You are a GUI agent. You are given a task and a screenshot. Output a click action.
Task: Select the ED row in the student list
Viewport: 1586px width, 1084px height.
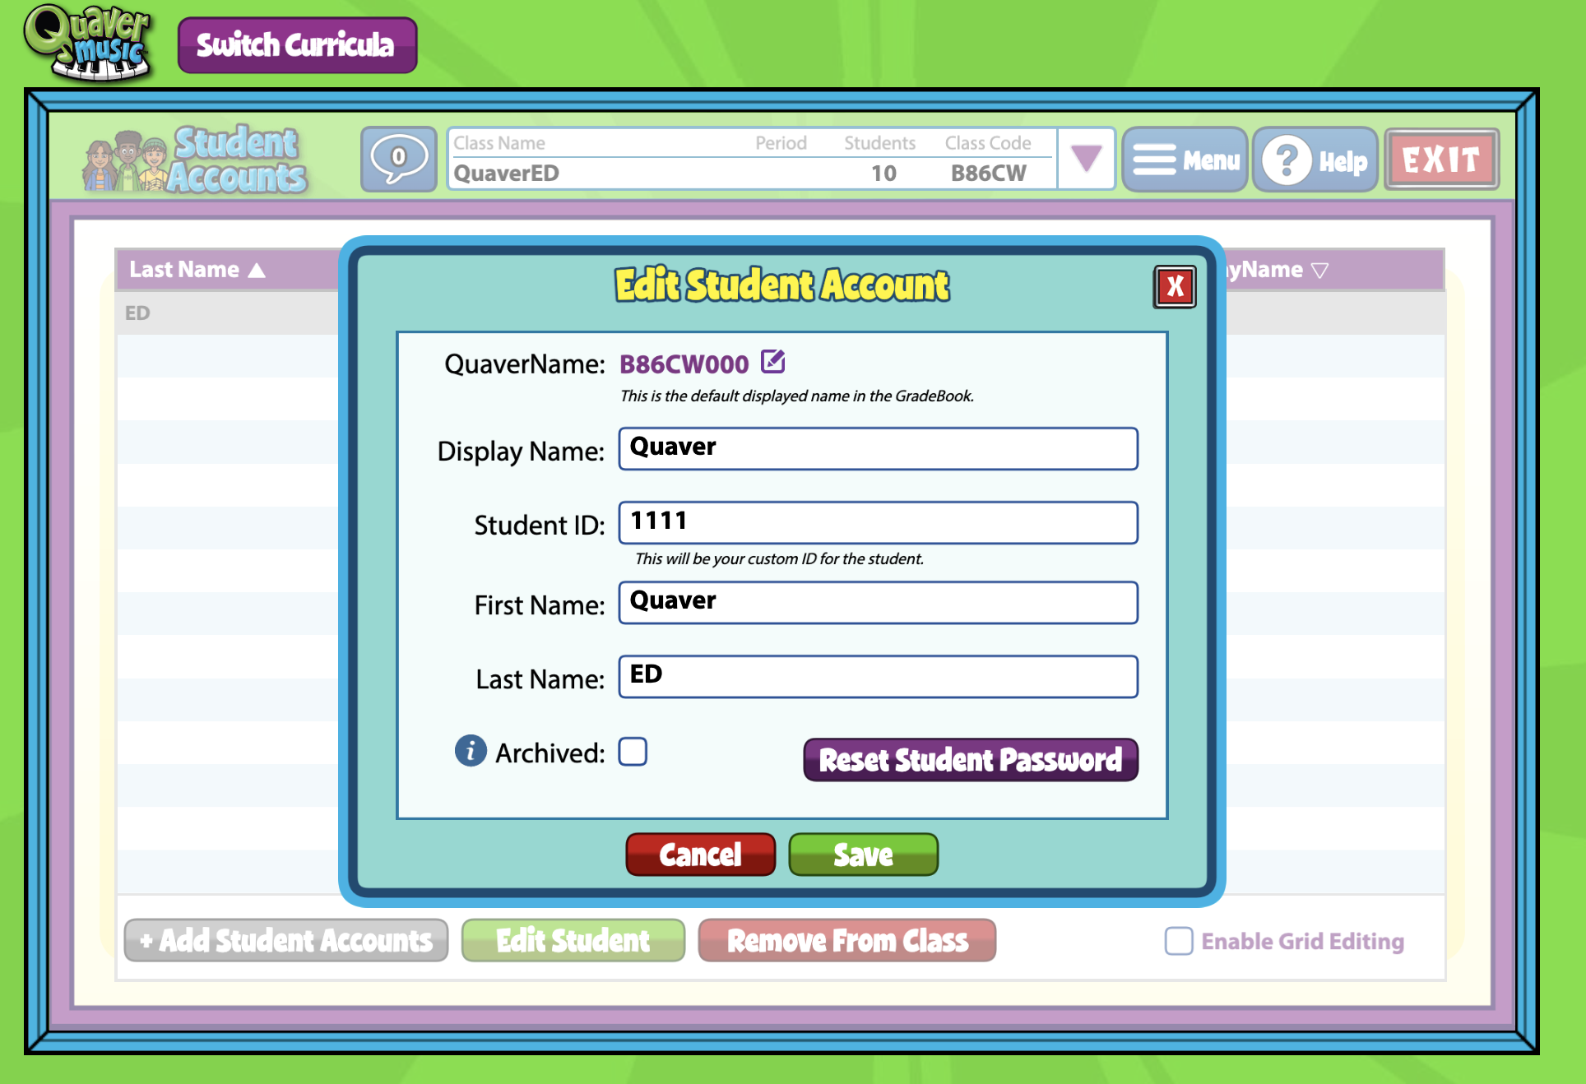tap(227, 313)
